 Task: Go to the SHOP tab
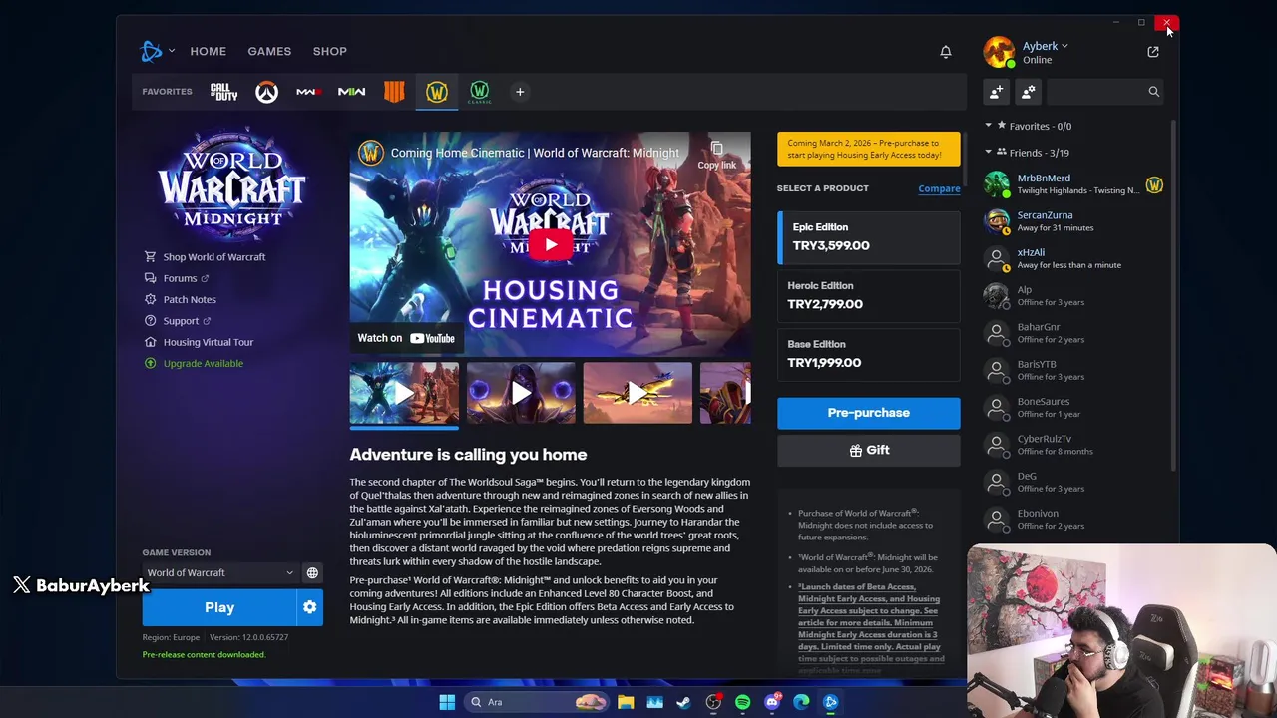point(330,51)
